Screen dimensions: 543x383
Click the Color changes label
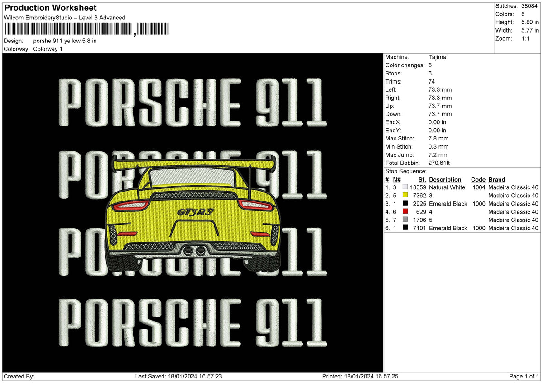tap(405, 65)
